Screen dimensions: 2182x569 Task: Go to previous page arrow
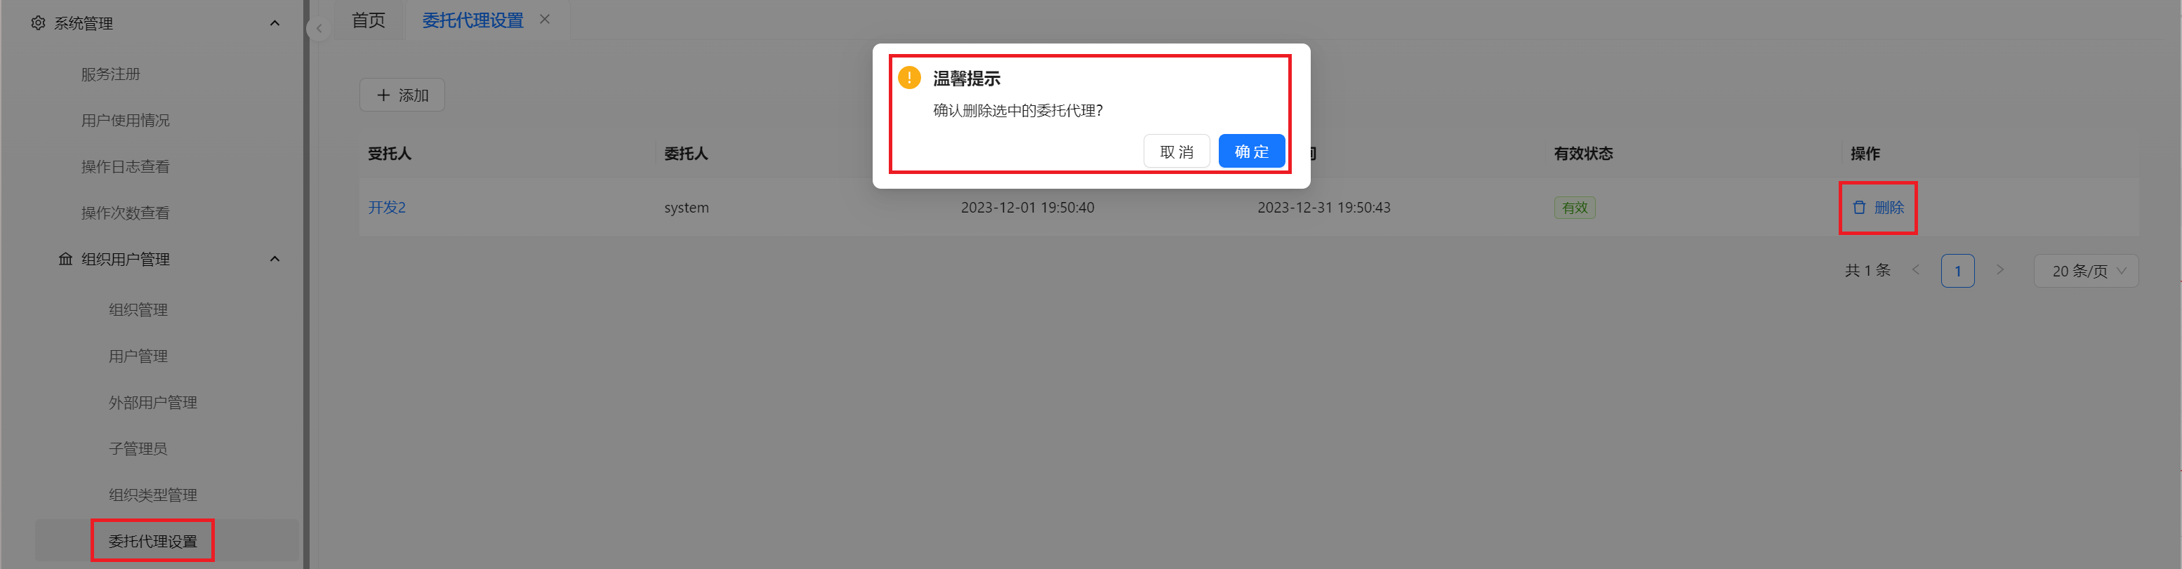click(1915, 270)
